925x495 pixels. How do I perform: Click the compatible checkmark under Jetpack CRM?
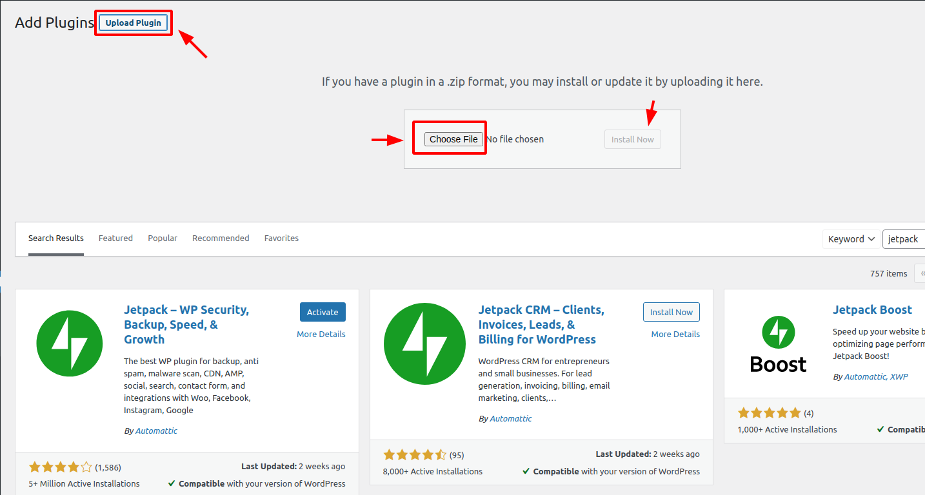(x=526, y=471)
